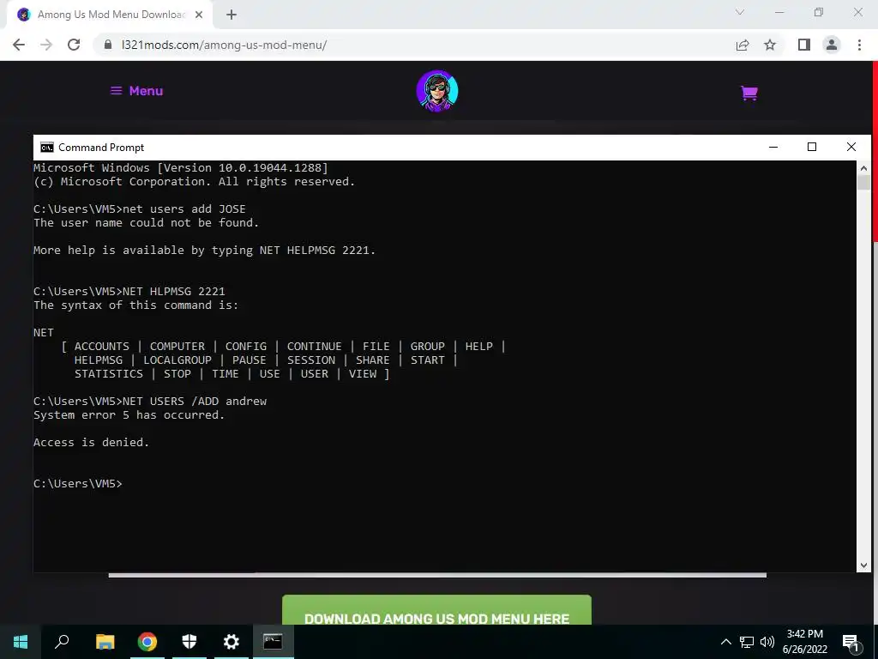The image size is (878, 659).
Task: Click the 'Access is denied.' line
Action: 91,442
